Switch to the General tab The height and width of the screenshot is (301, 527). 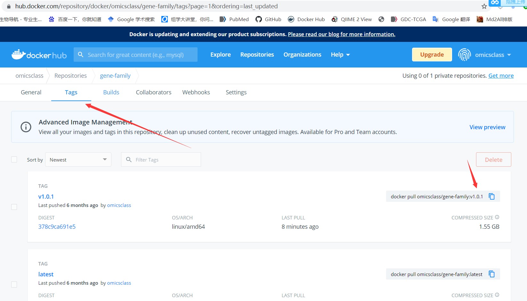point(31,92)
